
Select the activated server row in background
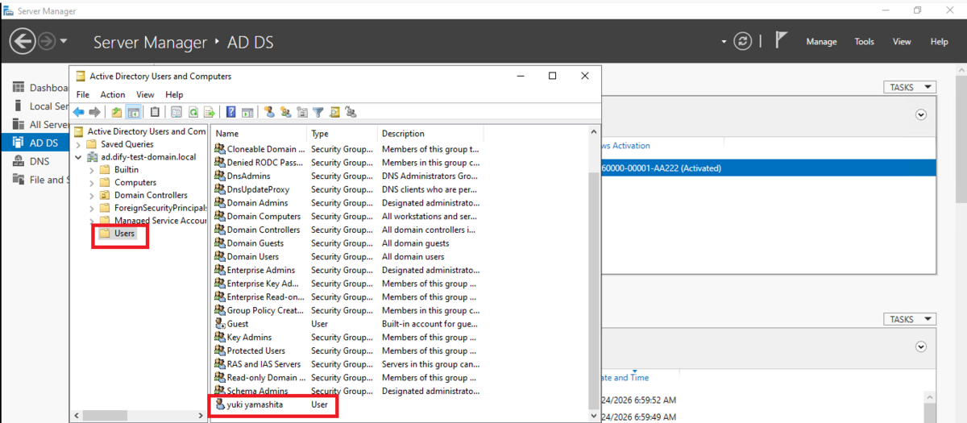point(769,168)
